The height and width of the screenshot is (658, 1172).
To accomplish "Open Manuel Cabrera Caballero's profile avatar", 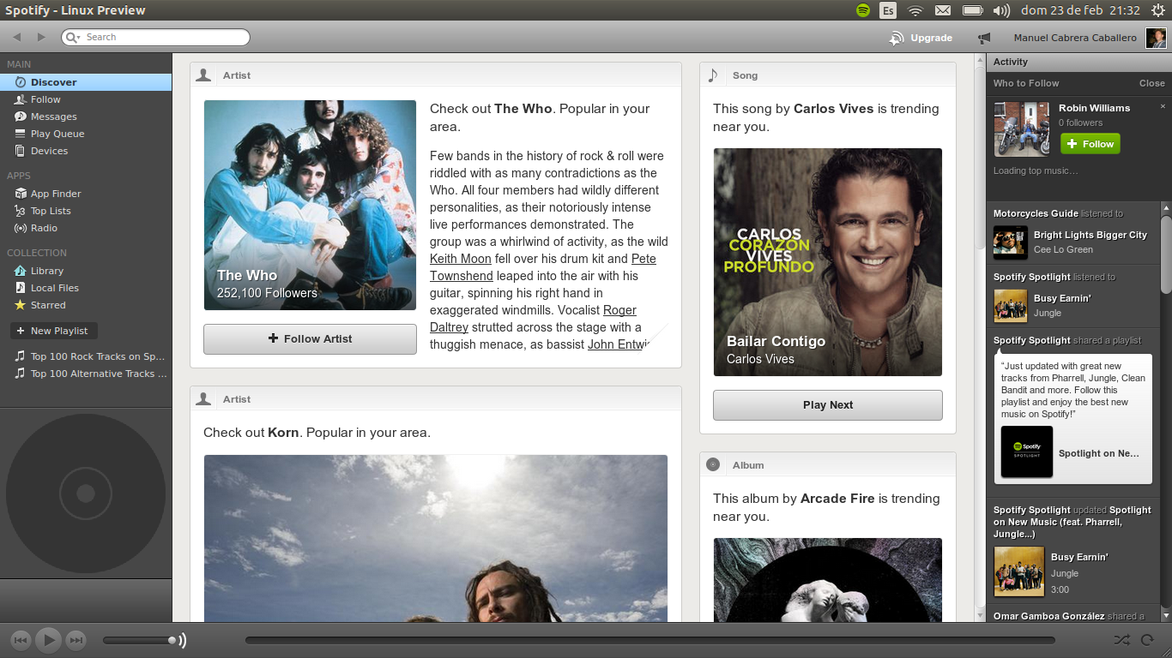I will [x=1156, y=38].
